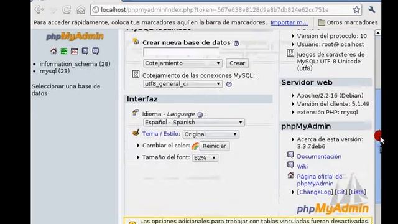Click the phpMyAdmin logo in sidebar
The image size is (398, 224).
75,36
